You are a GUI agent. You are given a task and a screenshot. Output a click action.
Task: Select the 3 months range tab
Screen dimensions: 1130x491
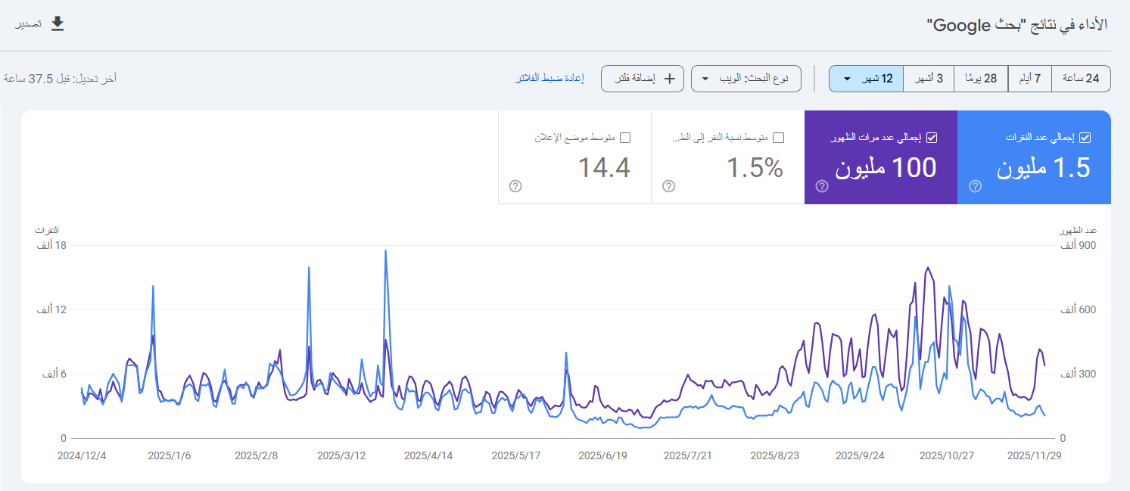pyautogui.click(x=929, y=79)
